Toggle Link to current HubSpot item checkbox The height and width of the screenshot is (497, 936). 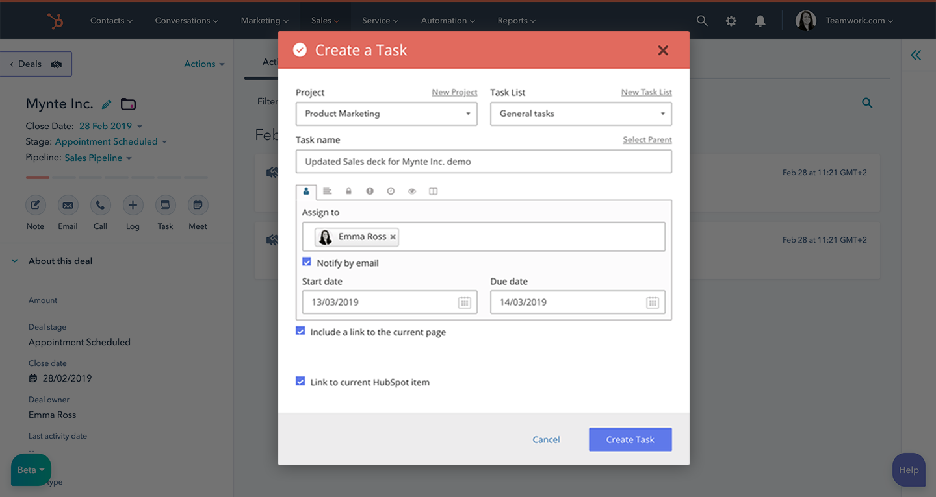tap(300, 382)
